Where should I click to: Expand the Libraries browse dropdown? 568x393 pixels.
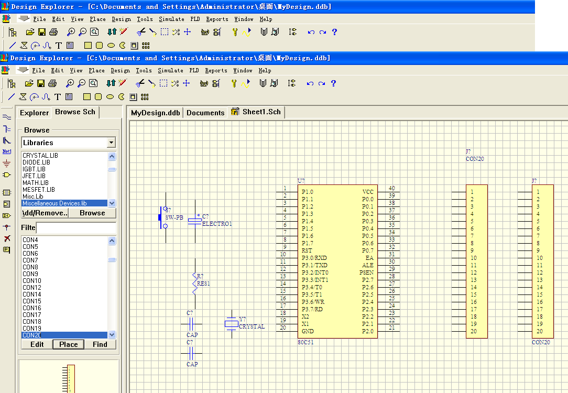[111, 143]
